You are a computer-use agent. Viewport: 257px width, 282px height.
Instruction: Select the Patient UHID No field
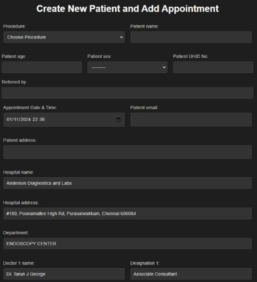point(213,67)
